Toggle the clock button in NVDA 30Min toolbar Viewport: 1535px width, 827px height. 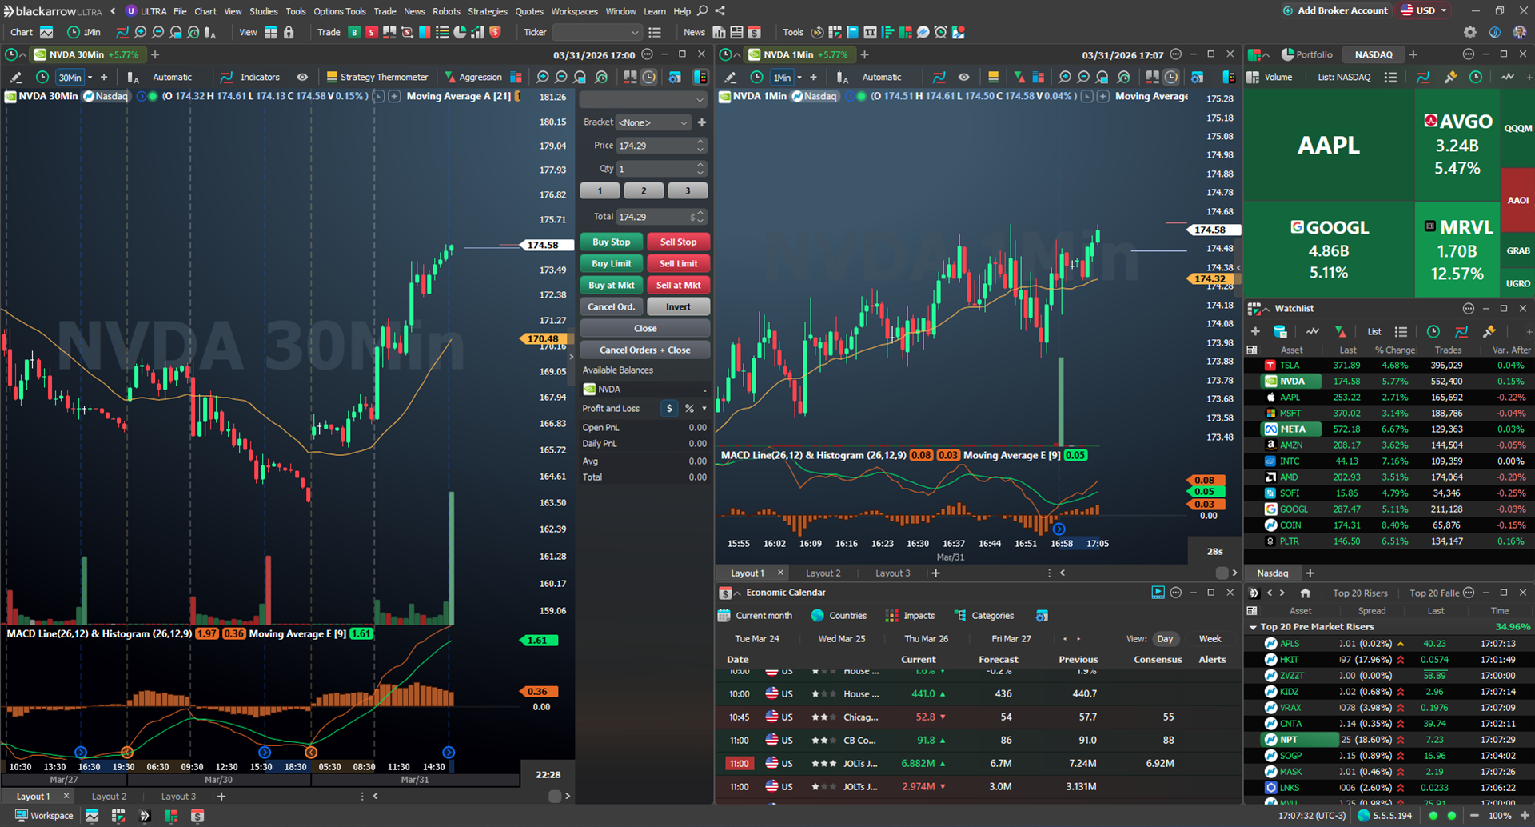click(x=649, y=78)
